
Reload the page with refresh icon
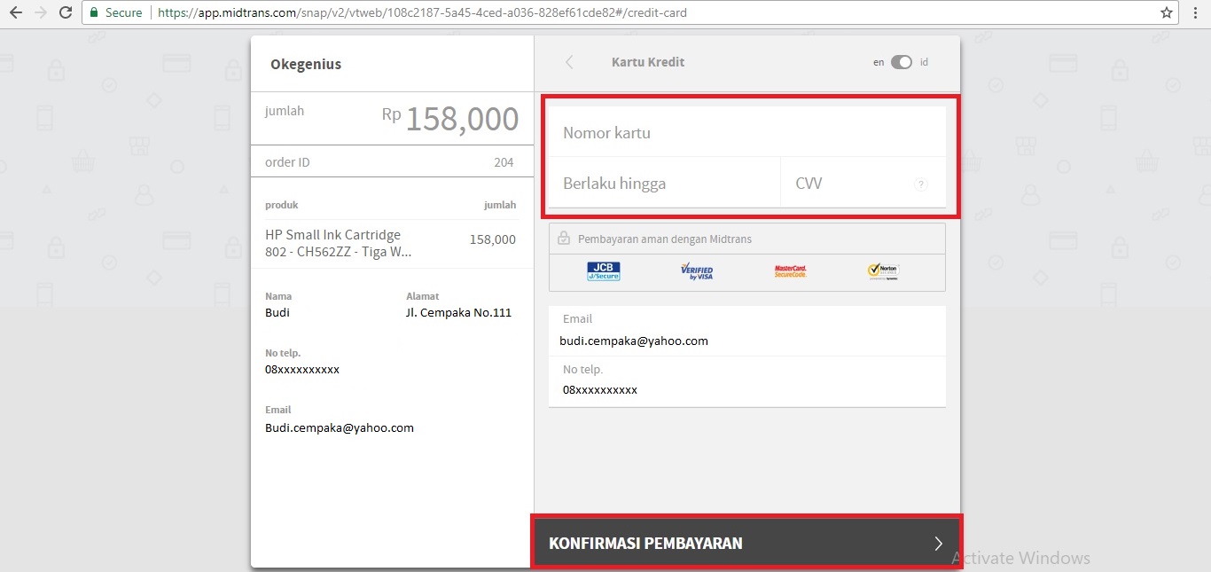click(65, 13)
